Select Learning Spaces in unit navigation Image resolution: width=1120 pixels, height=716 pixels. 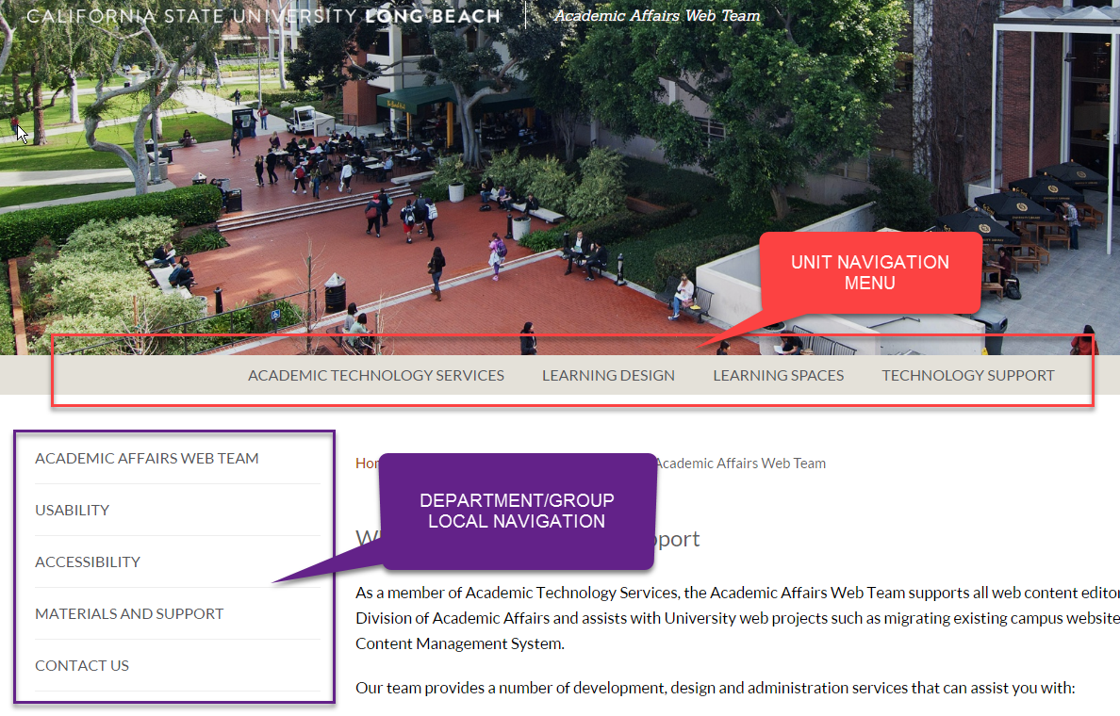(x=778, y=376)
